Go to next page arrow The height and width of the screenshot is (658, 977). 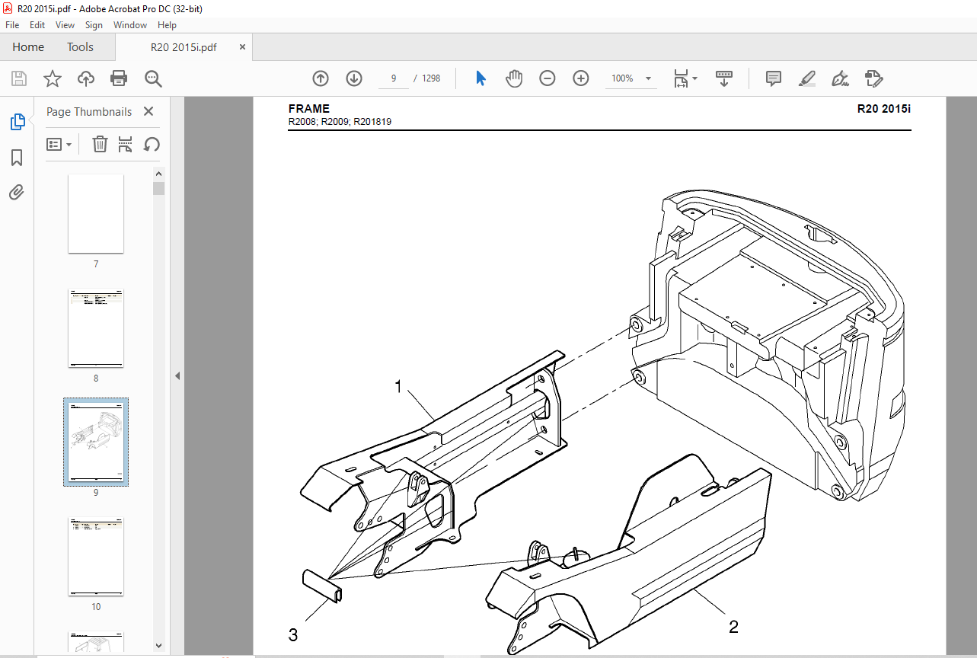[x=354, y=78]
